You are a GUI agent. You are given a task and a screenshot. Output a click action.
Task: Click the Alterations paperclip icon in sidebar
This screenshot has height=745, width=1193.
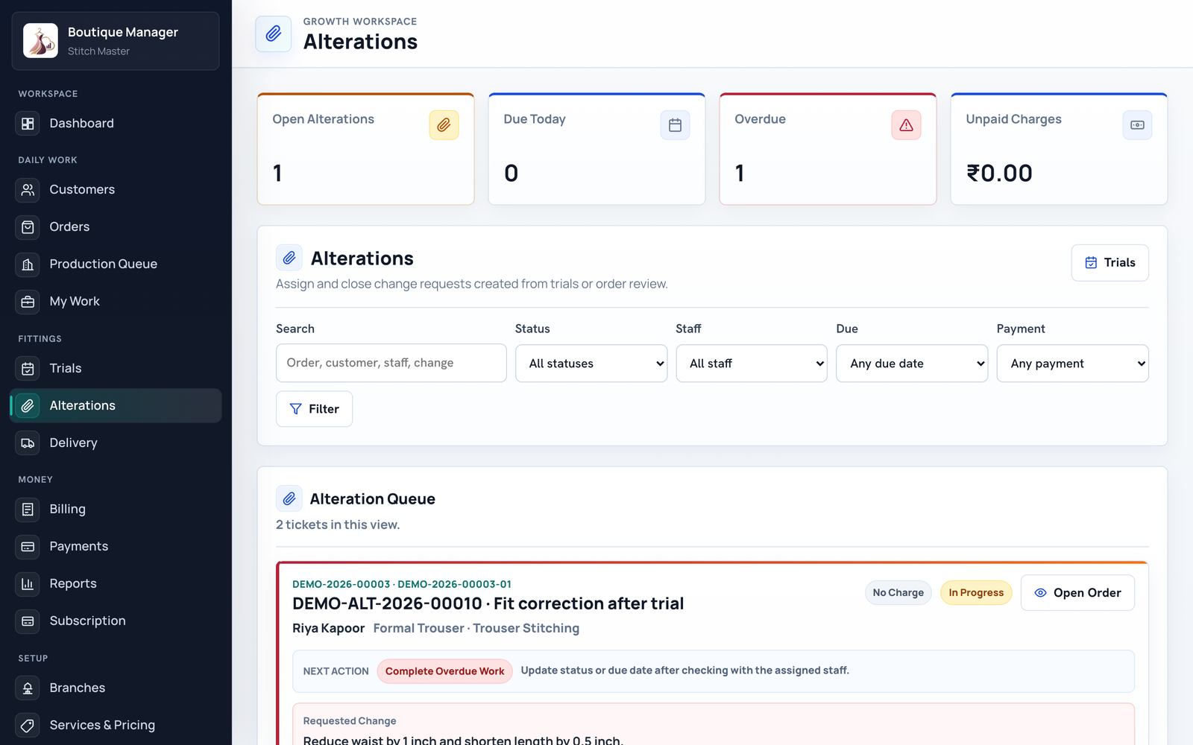[x=28, y=406]
